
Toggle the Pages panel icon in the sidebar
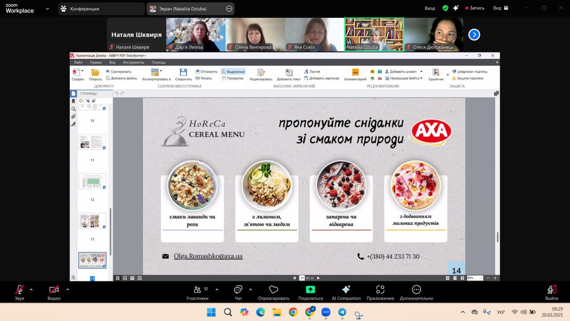pyautogui.click(x=73, y=94)
